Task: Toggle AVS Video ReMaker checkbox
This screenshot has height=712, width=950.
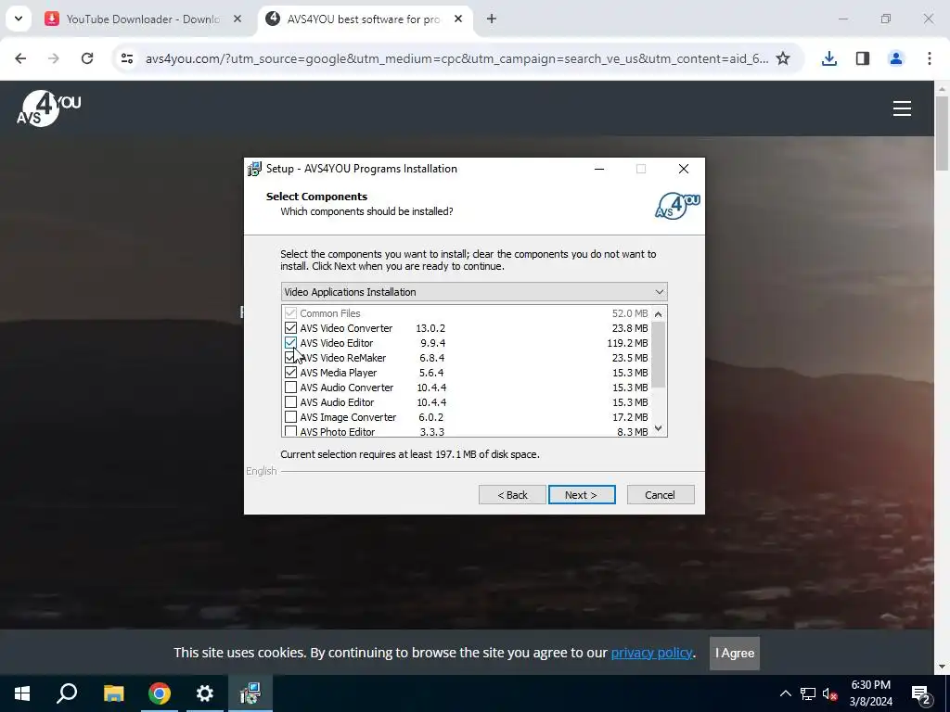Action: [x=290, y=358]
